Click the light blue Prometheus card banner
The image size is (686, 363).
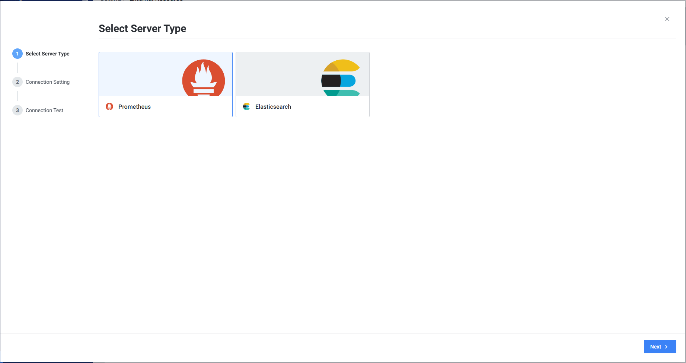138,74
